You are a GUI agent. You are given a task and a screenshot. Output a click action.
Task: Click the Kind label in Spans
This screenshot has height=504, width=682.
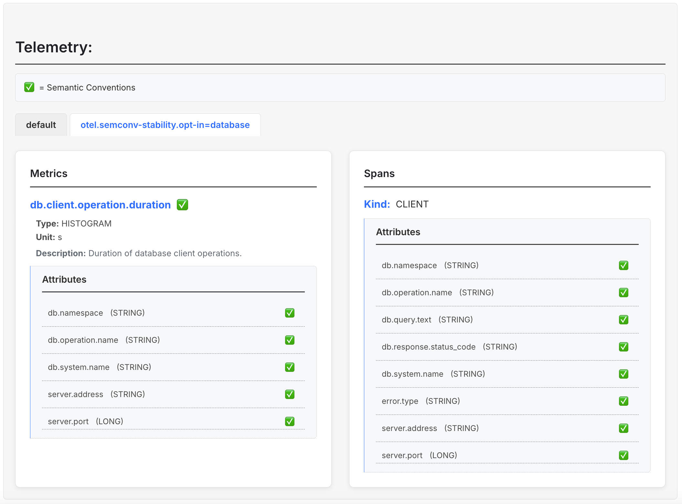(x=377, y=204)
